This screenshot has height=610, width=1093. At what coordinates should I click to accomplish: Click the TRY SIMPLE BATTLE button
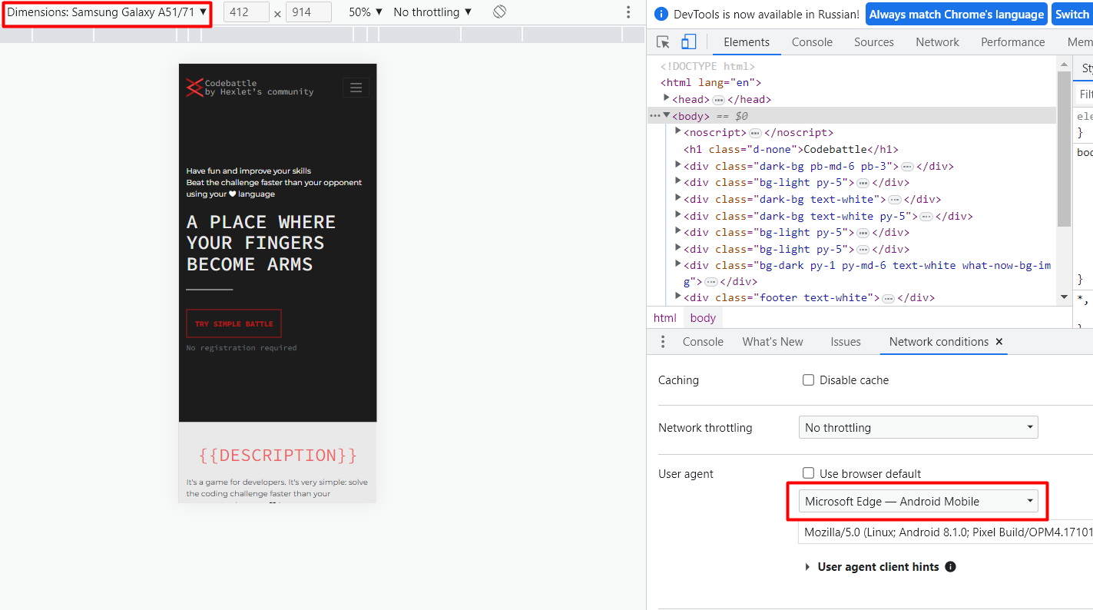tap(234, 323)
